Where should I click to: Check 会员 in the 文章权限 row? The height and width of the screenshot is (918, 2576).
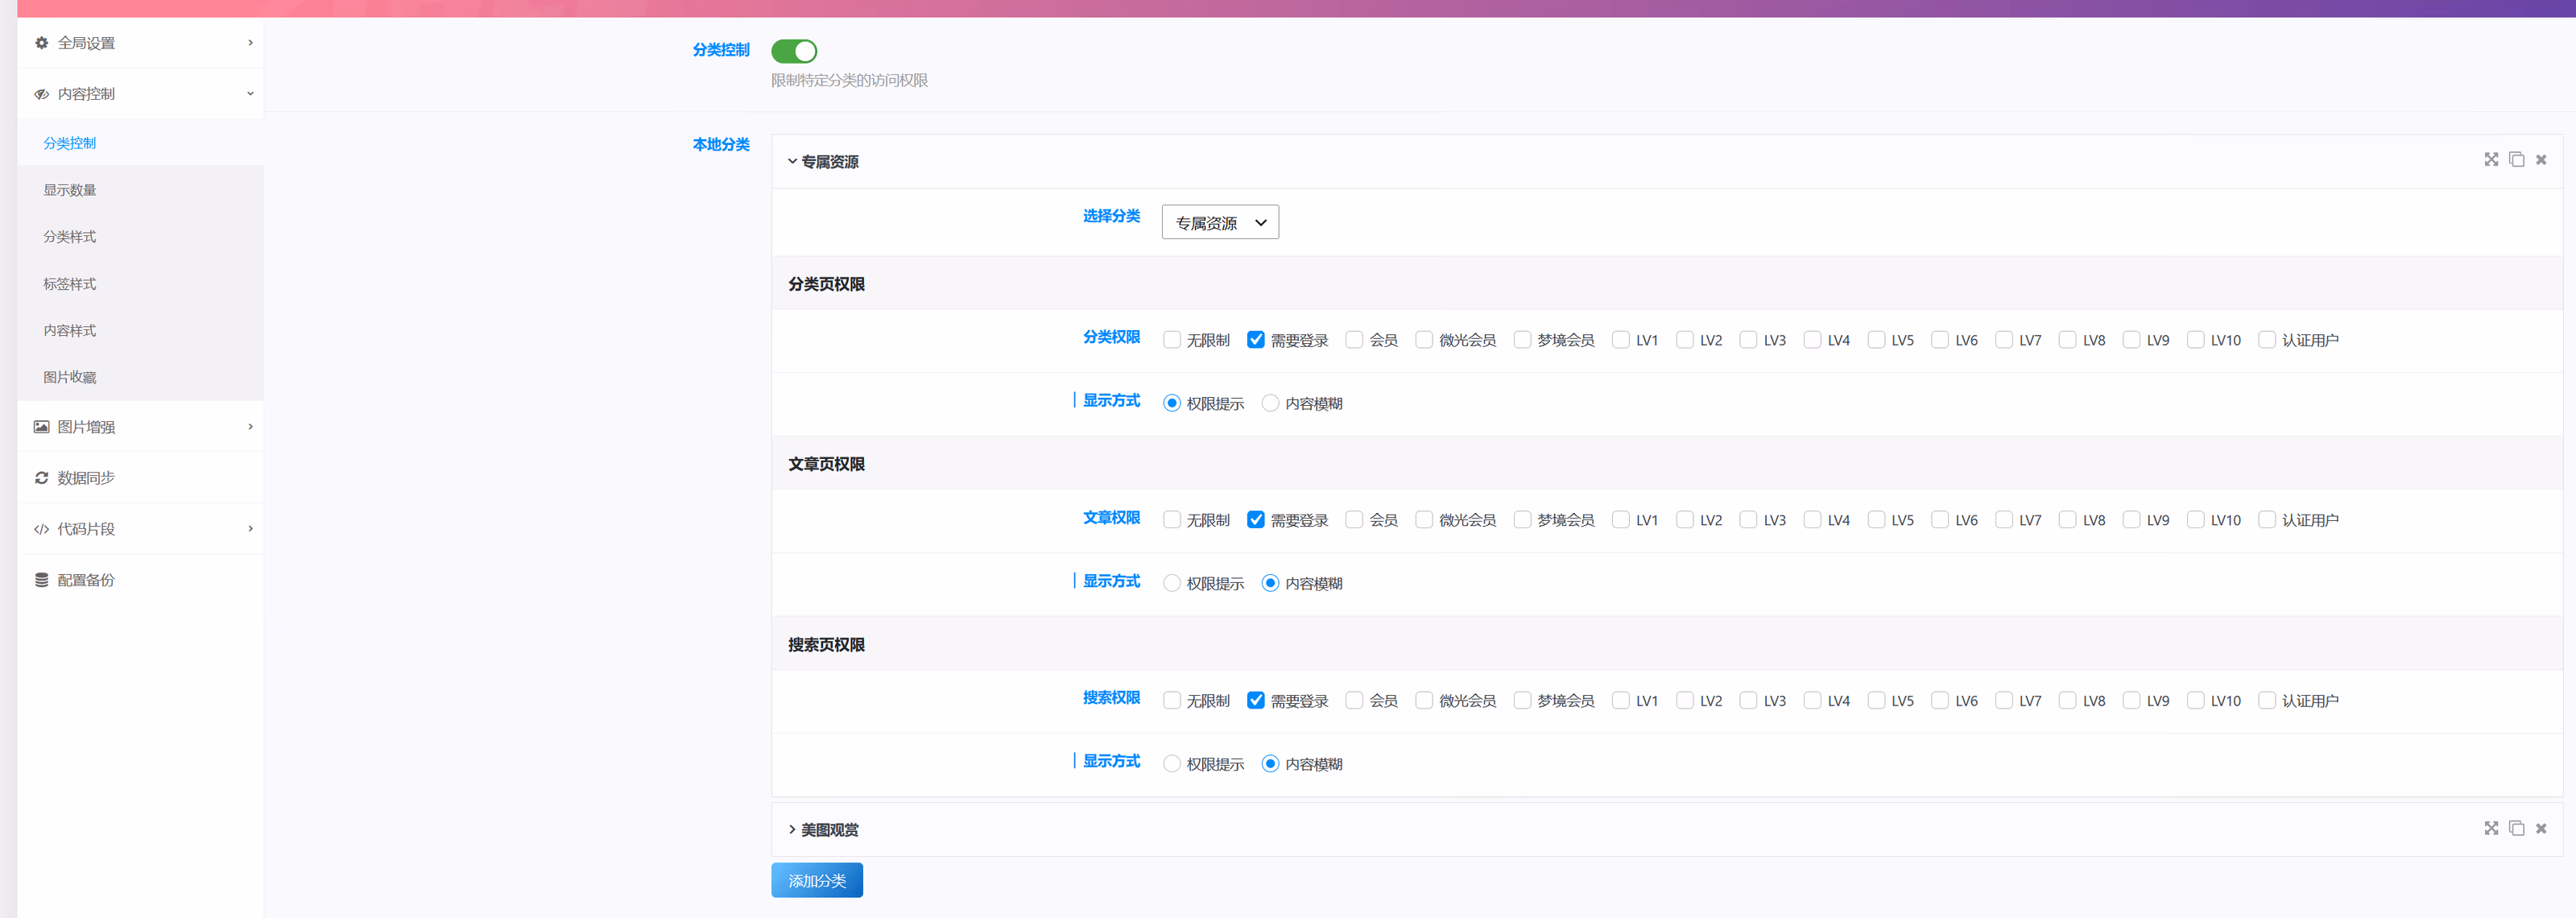pos(1354,520)
